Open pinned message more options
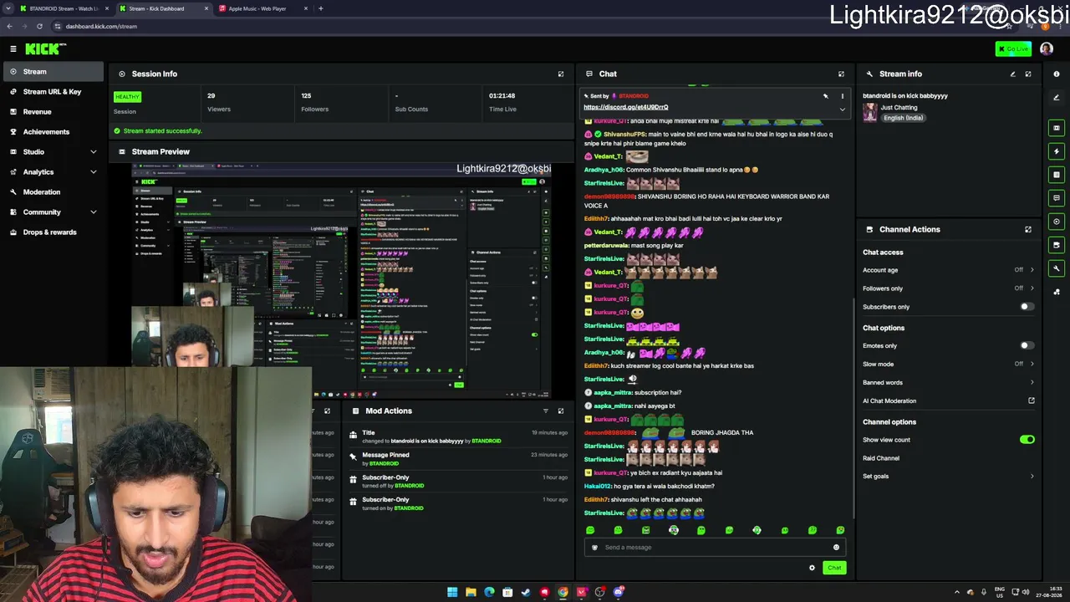The height and width of the screenshot is (602, 1070). coord(842,96)
